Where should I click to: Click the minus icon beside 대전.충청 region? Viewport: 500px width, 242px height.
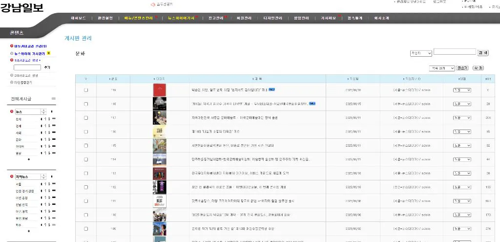54,198
